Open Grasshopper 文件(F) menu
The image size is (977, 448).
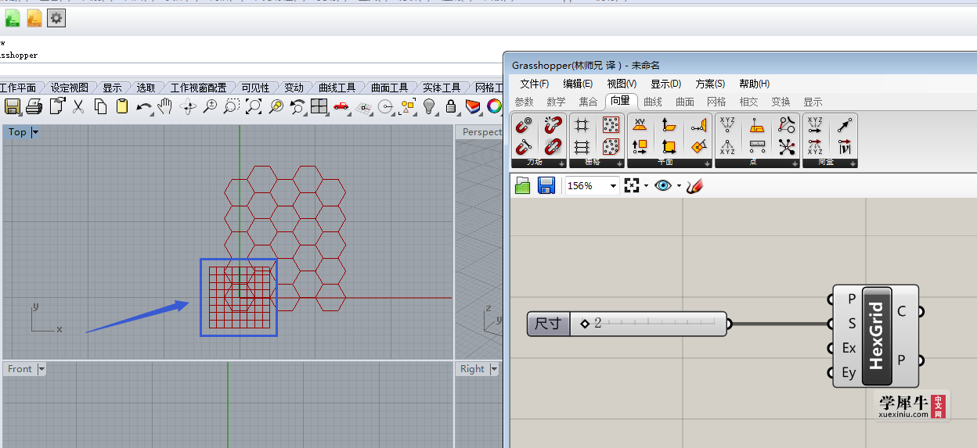(535, 84)
